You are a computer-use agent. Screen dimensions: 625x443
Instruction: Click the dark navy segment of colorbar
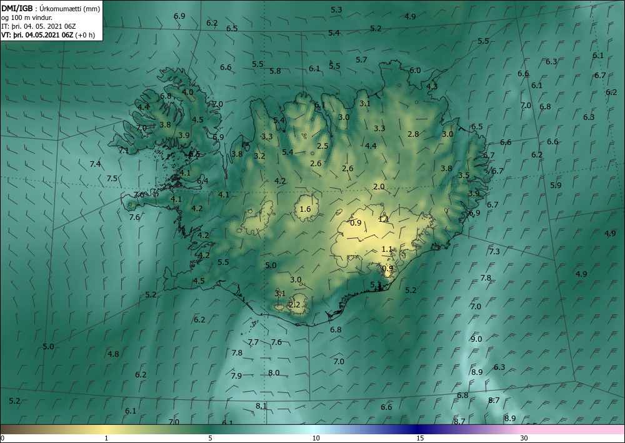419,429
